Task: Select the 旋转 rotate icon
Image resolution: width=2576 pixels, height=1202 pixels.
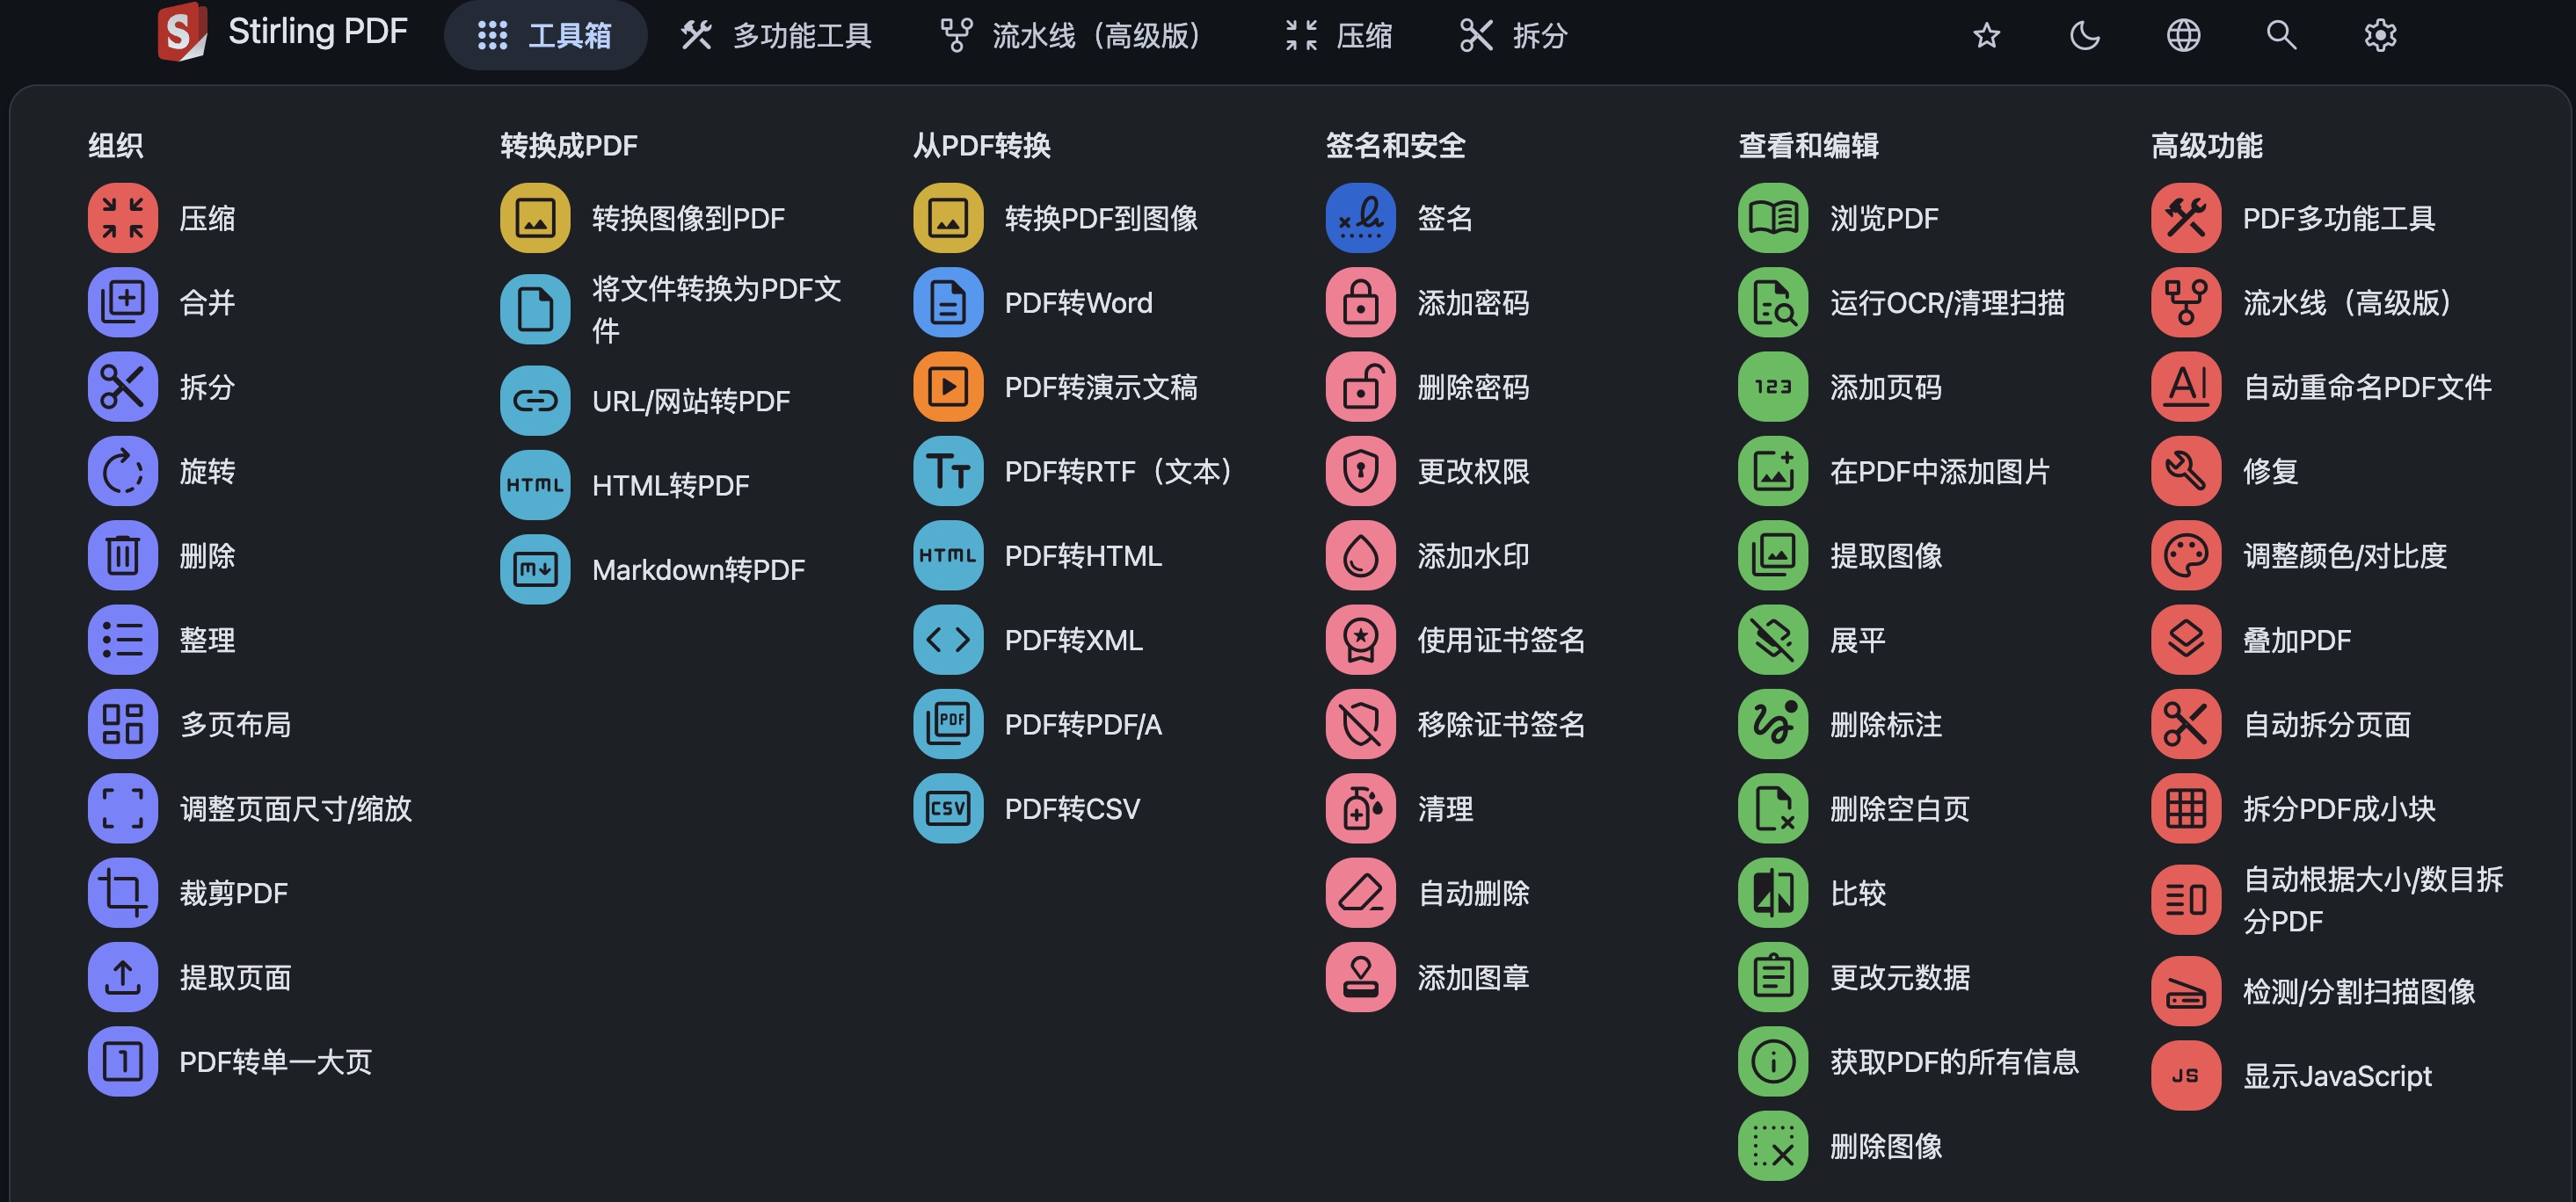Action: tap(122, 471)
